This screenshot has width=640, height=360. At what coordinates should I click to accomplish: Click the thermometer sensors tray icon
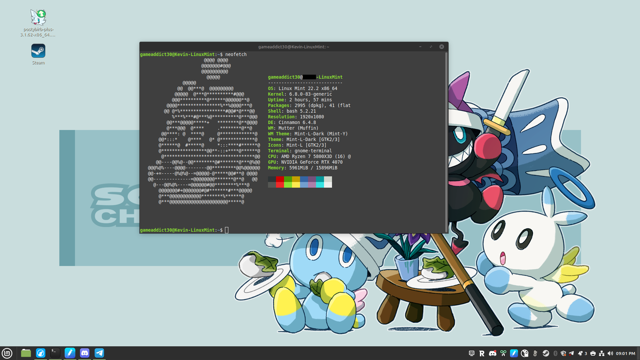click(x=535, y=353)
